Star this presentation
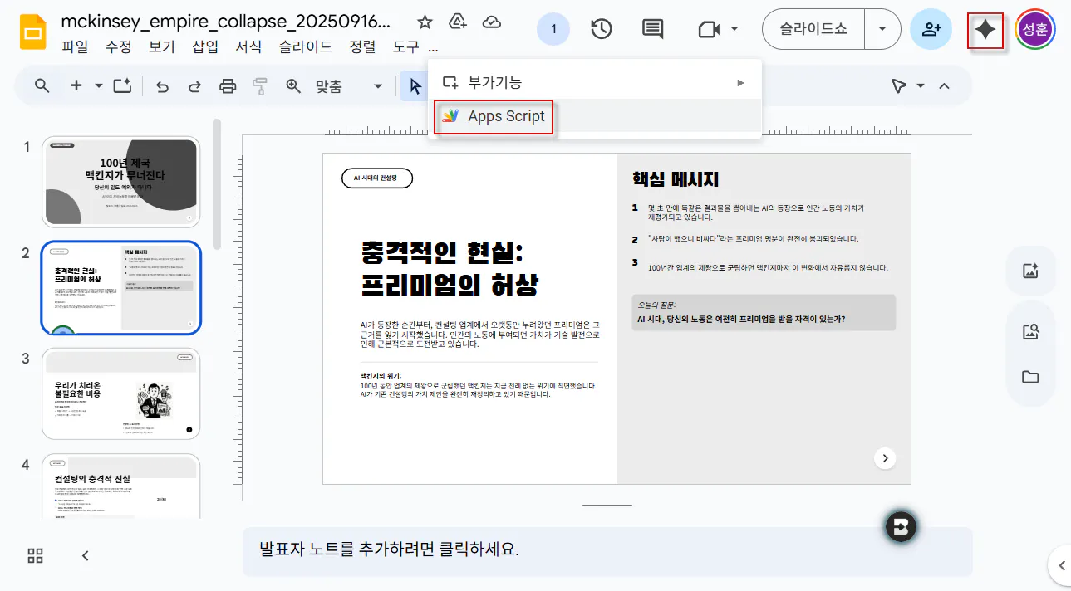The image size is (1071, 591). click(425, 22)
